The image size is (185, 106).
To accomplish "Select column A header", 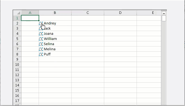I will pos(30,13).
